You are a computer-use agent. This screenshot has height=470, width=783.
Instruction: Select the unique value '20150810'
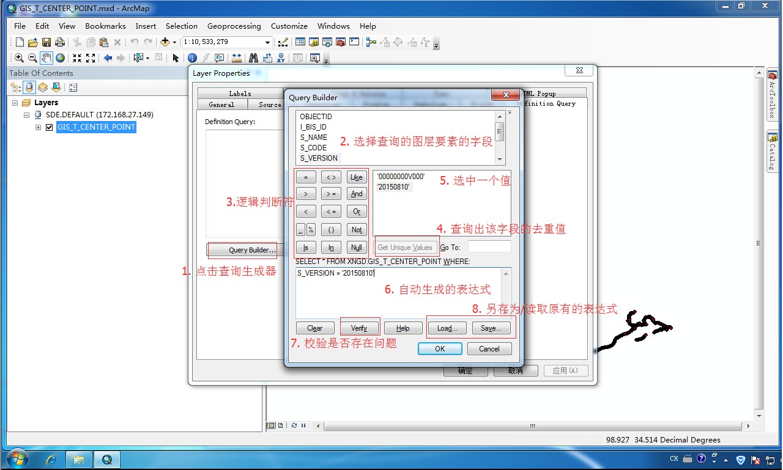(393, 187)
